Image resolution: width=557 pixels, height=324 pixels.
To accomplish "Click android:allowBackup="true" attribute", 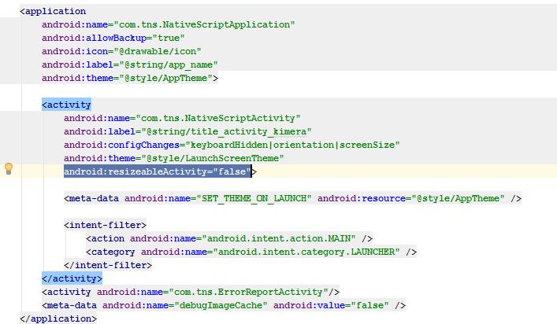I will coord(113,38).
